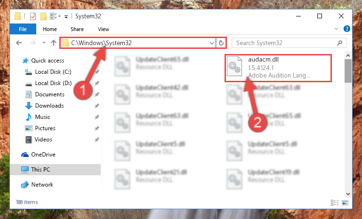Toggle the pin beside Music

pos(97,117)
